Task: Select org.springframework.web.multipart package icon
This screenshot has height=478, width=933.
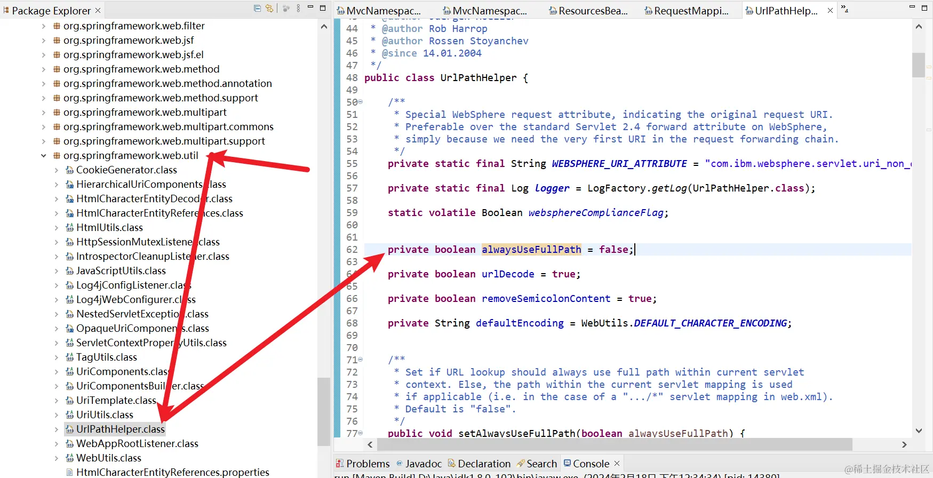Action: coord(57,113)
